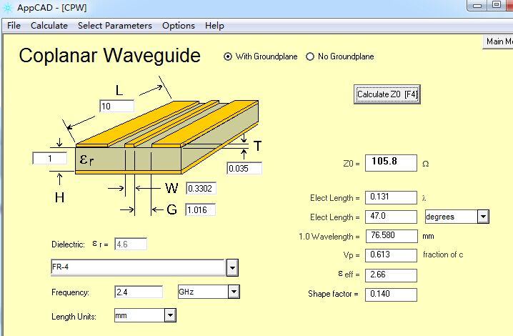
Task: Click the Frequency label
Action: [x=70, y=292]
